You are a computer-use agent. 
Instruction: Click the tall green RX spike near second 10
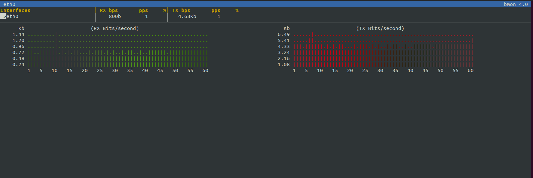[x=56, y=49]
